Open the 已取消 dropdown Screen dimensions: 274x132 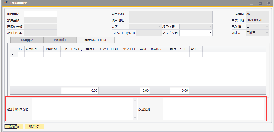click(x=267, y=27)
